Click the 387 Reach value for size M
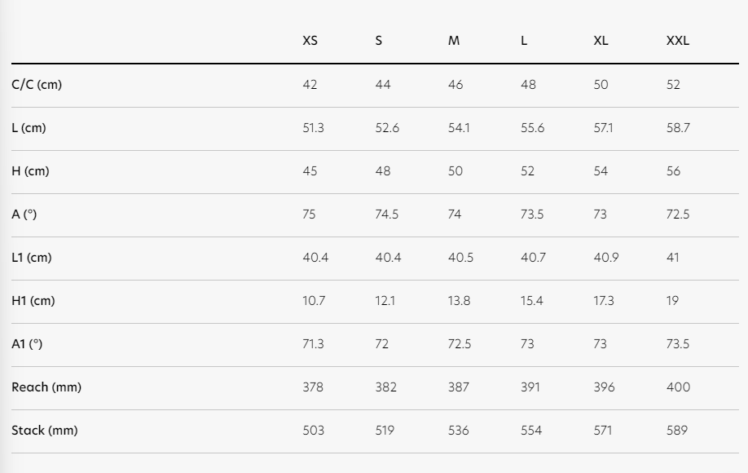The image size is (748, 473). 459,387
